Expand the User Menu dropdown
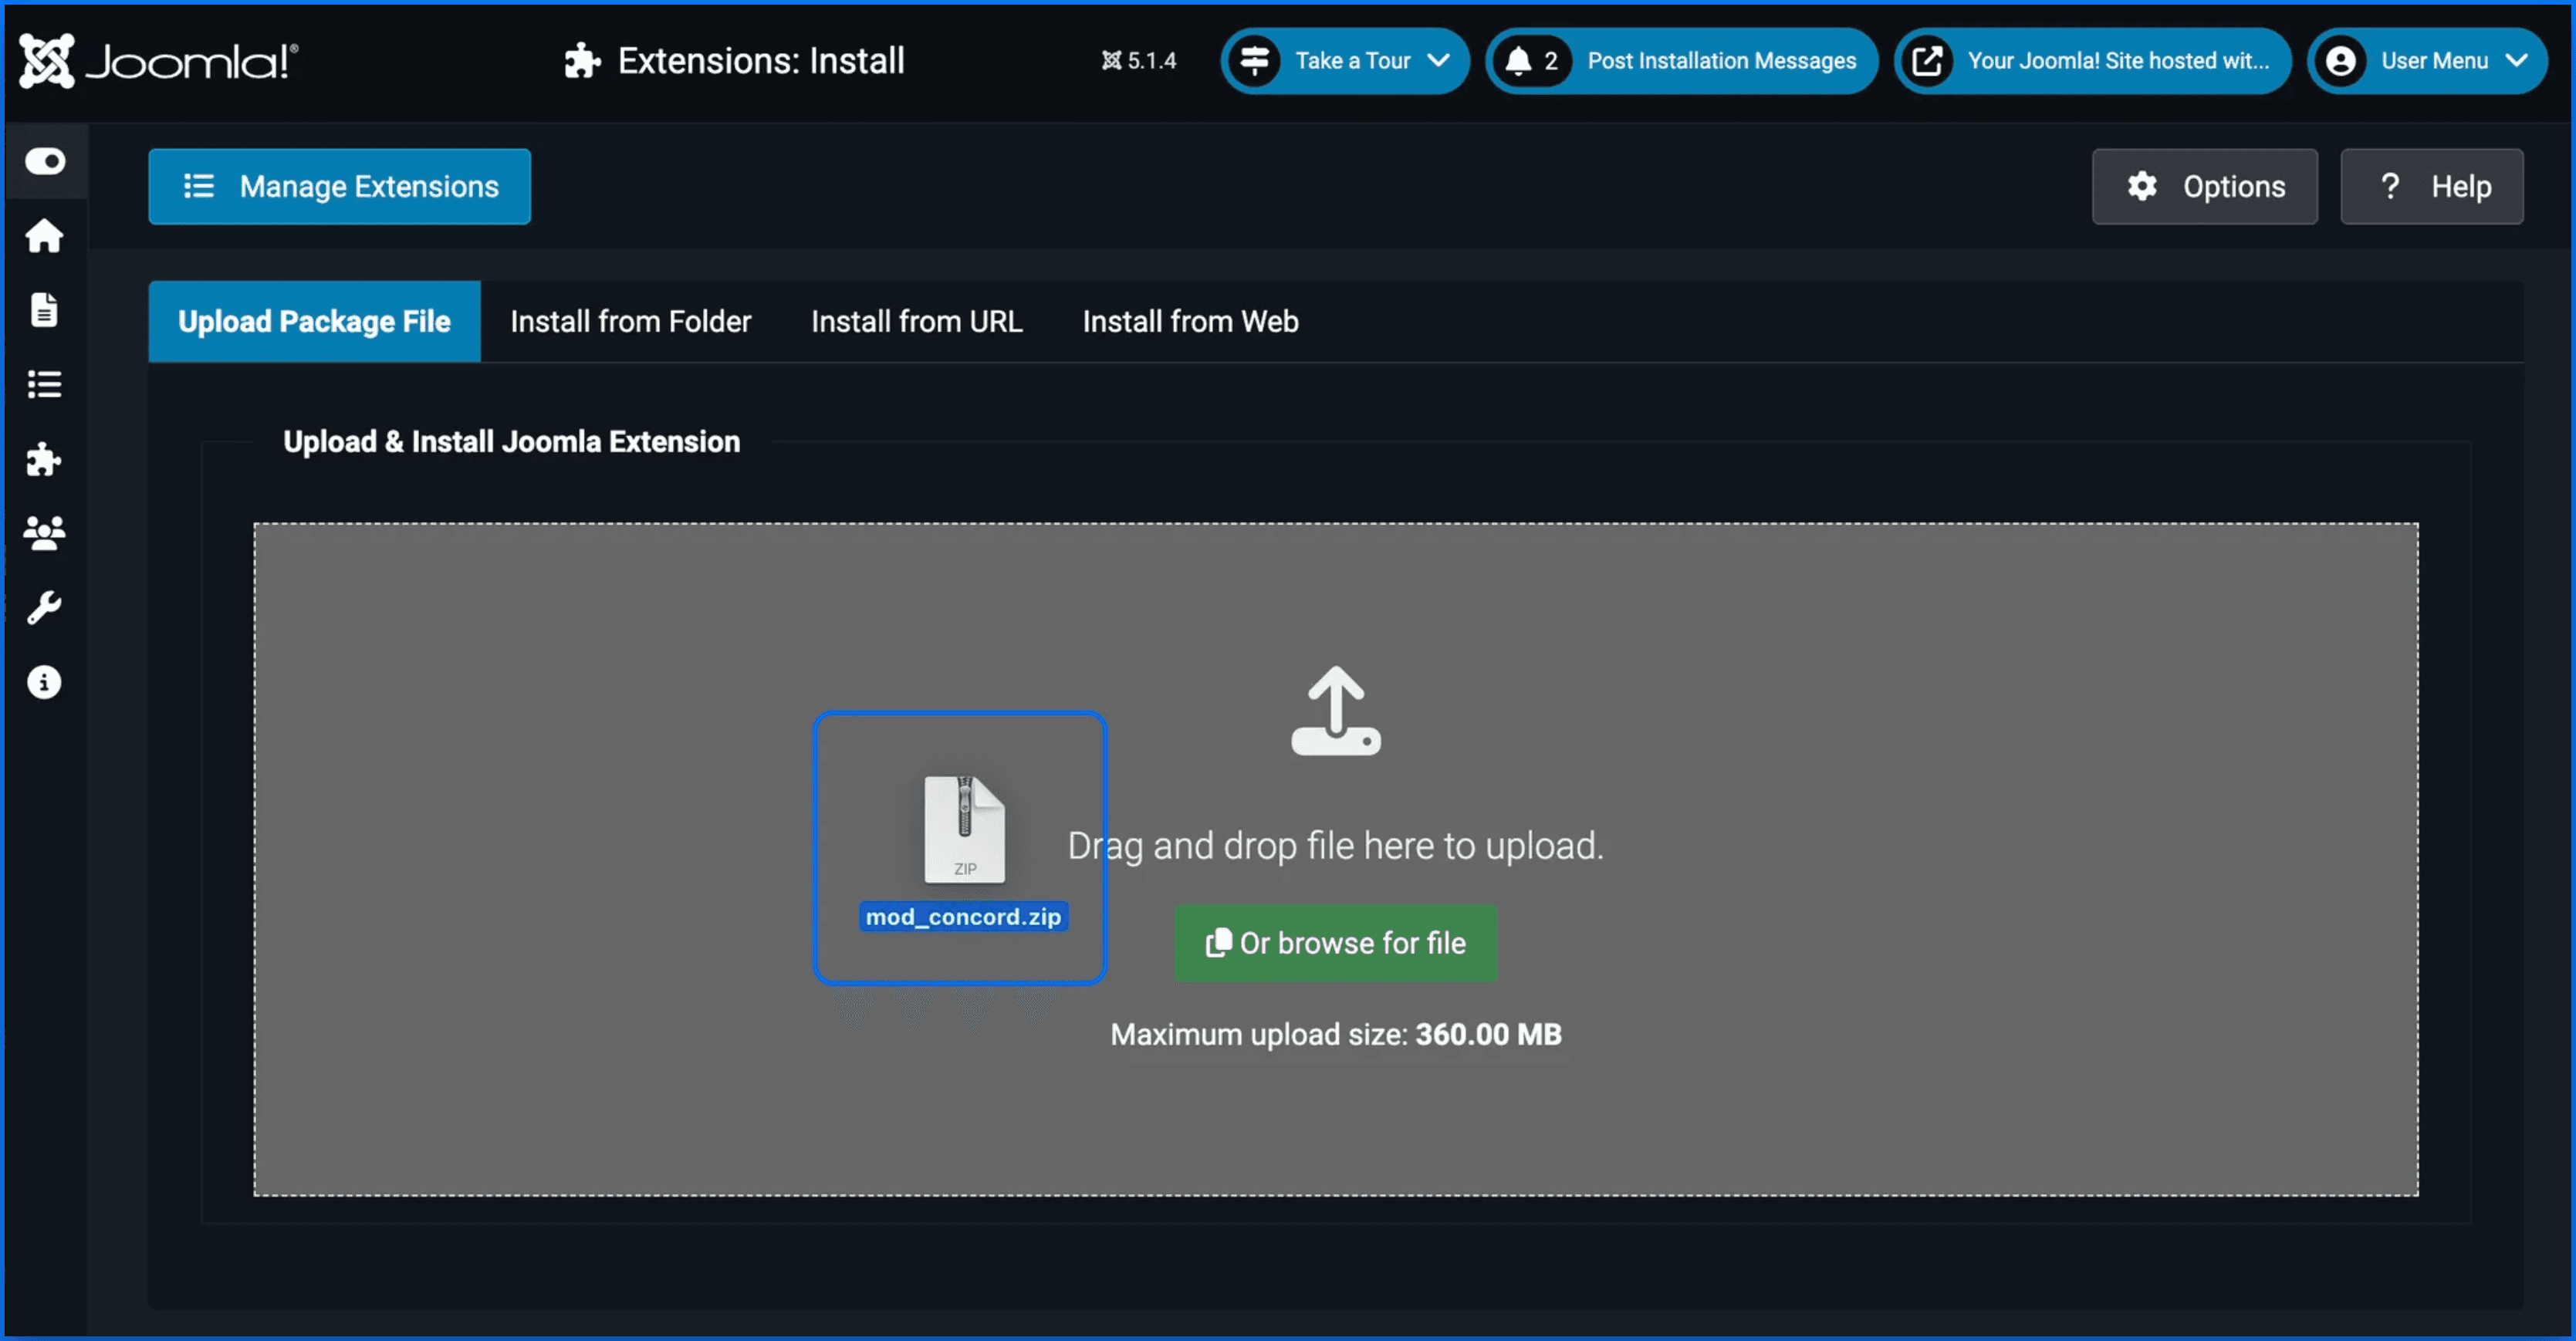The width and height of the screenshot is (2576, 1341). click(x=2428, y=61)
